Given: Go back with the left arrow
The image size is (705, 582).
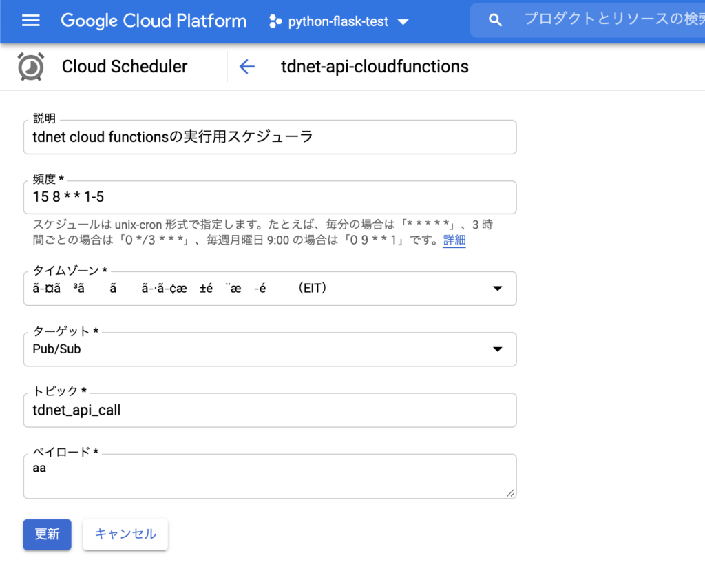Looking at the screenshot, I should click(x=247, y=67).
